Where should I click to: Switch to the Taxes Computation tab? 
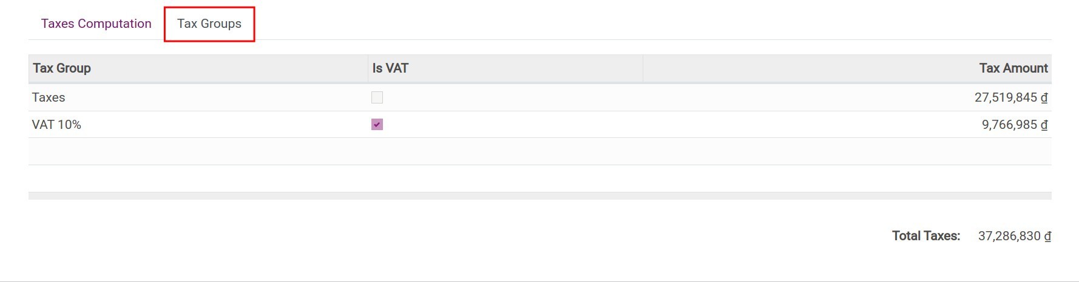(96, 24)
